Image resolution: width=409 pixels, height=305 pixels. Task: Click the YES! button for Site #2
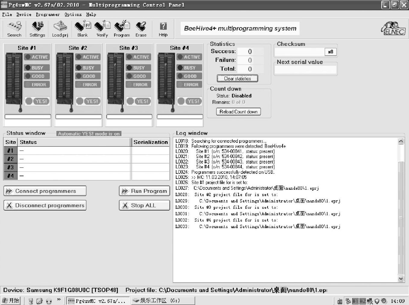tap(88, 101)
